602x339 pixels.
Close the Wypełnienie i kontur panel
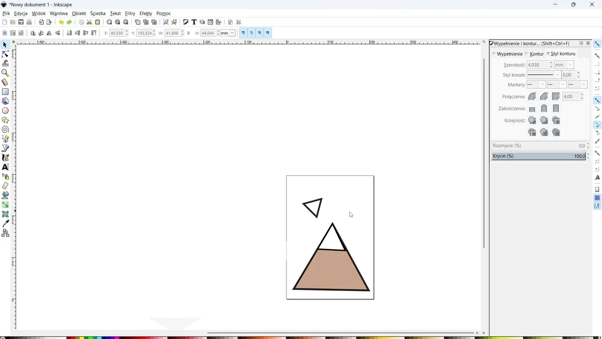pyautogui.click(x=588, y=43)
